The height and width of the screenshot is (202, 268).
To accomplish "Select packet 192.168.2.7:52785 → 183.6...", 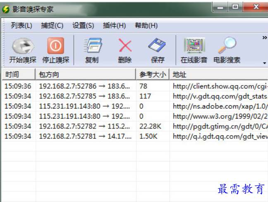I will coord(84,96).
